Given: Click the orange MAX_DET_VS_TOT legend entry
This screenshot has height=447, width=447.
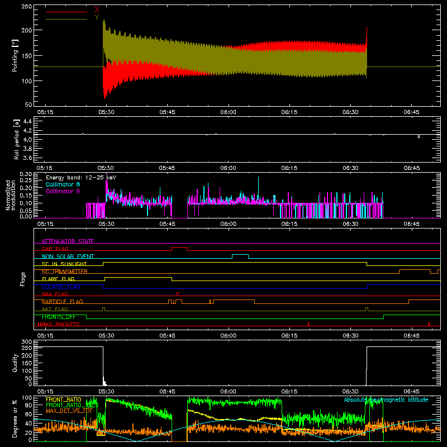Looking at the screenshot, I should tap(69, 411).
